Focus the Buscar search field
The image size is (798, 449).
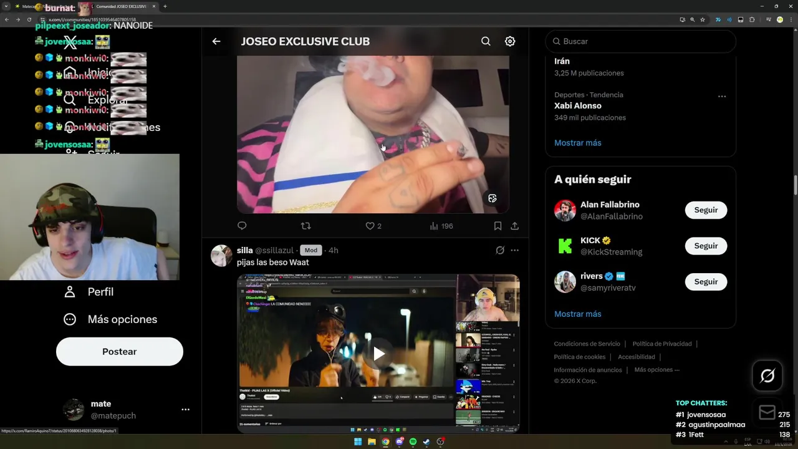(x=640, y=41)
